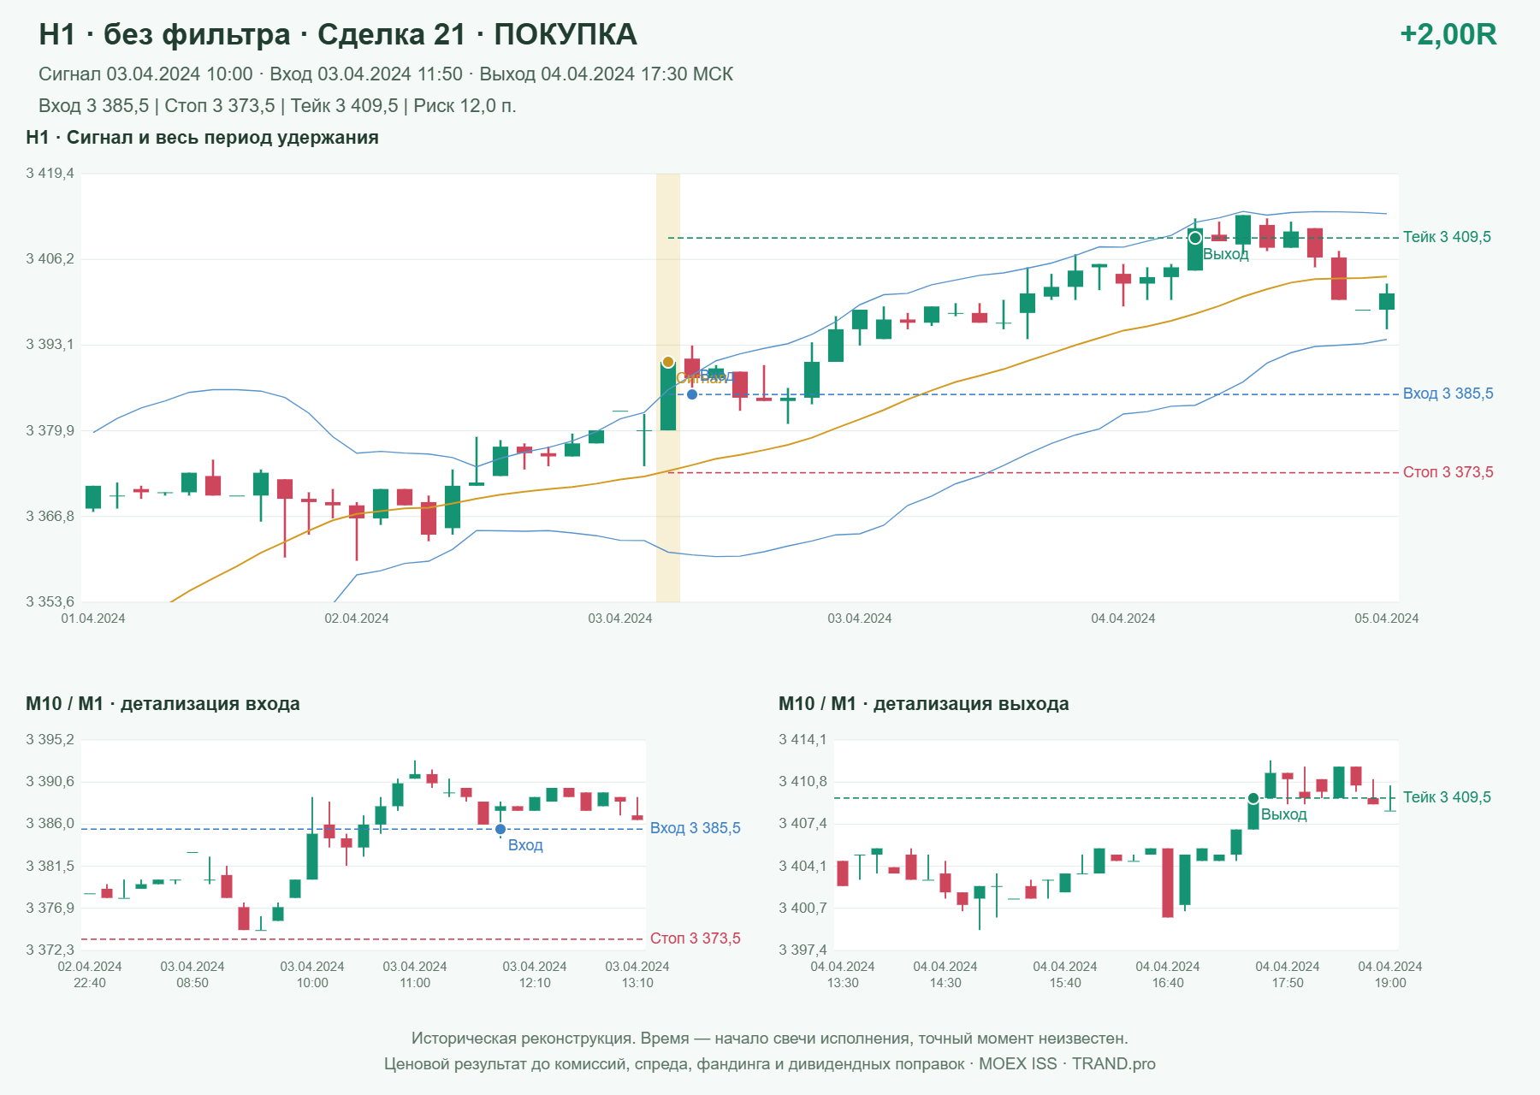Click the 'Историческая реконструкция' disclaimer line
Image resolution: width=1540 pixels, height=1095 pixels.
pos(770,1039)
